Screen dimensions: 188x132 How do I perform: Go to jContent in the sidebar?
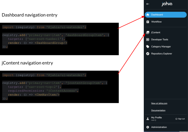click(x=166, y=32)
